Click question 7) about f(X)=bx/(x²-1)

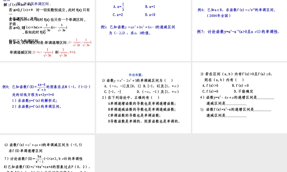click(43, 159)
